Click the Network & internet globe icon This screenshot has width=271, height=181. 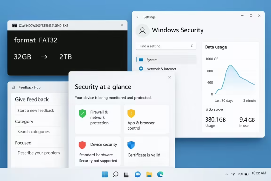[141, 69]
